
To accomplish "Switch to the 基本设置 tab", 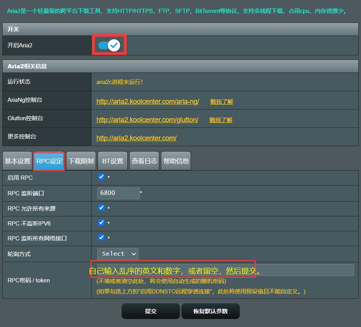I will tap(18, 161).
